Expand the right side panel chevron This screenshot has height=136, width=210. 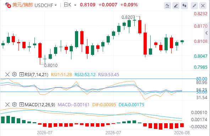(206, 33)
